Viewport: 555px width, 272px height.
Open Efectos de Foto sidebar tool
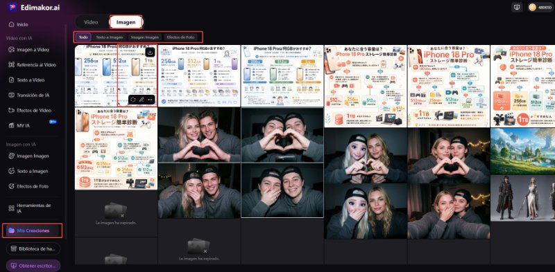coord(28,186)
